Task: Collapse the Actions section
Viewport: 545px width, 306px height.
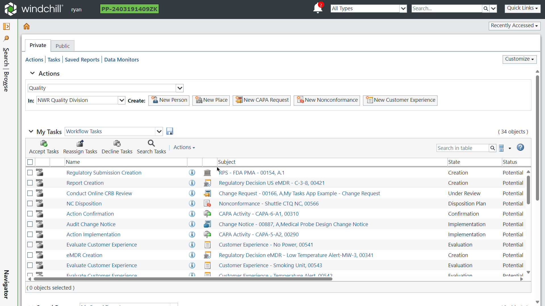Action: (x=32, y=73)
